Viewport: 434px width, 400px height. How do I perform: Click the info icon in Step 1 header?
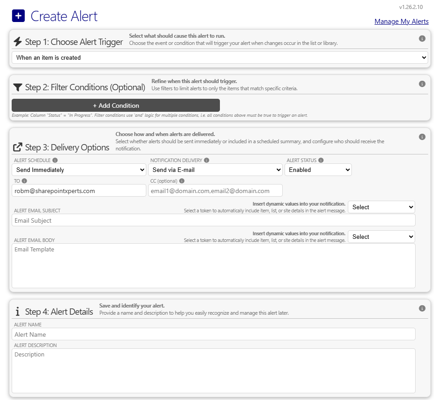click(x=422, y=39)
